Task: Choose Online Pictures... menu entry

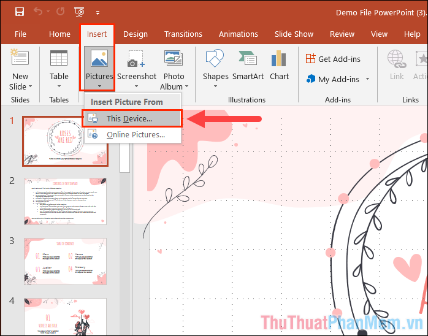Action: pos(132,134)
